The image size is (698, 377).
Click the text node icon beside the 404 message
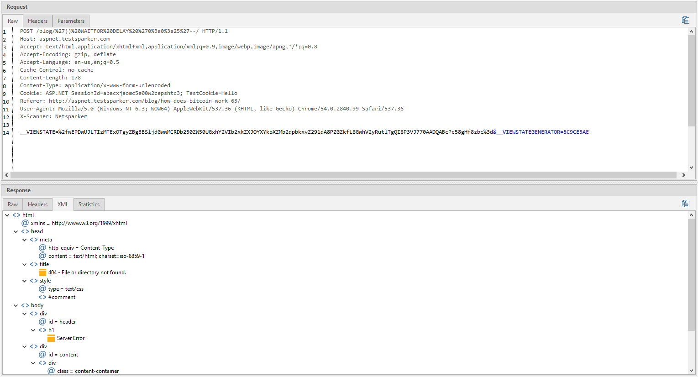[42, 272]
